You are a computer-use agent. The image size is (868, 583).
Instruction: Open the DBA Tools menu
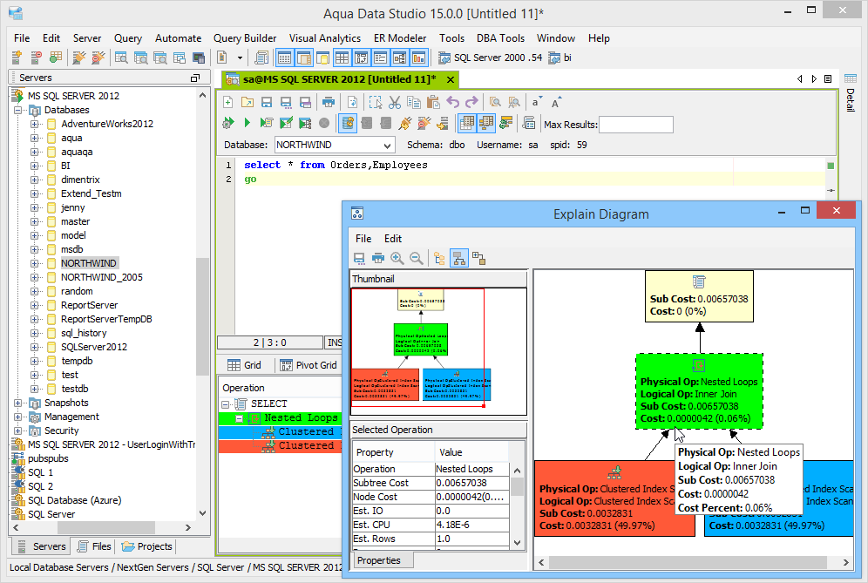pos(500,38)
